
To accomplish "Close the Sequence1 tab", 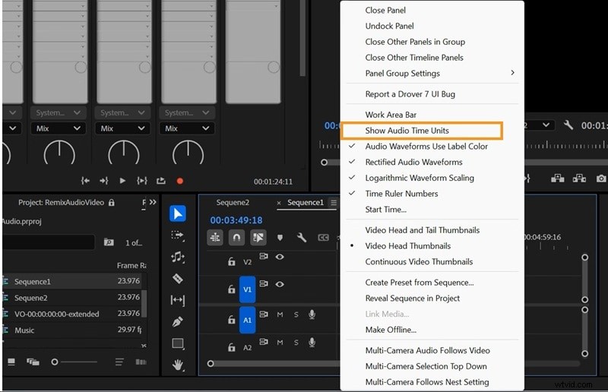I will (x=279, y=203).
